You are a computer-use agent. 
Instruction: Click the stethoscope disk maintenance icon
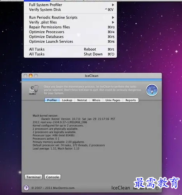pyautogui.click(x=33, y=90)
